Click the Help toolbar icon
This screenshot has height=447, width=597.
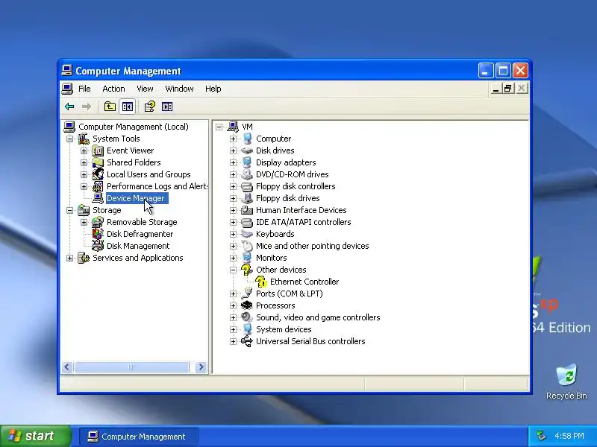(150, 107)
